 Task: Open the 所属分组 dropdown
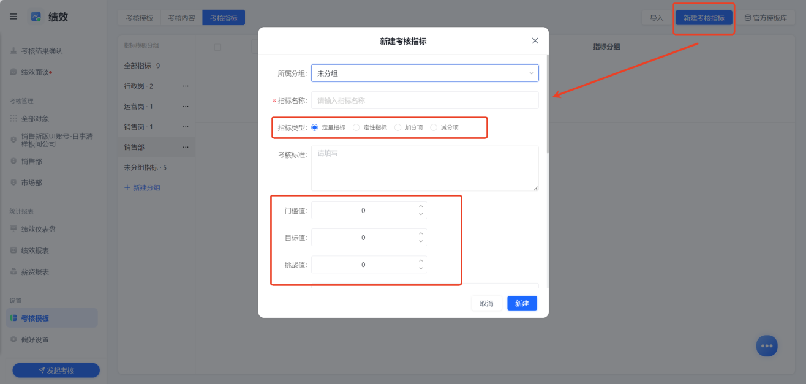coord(424,73)
